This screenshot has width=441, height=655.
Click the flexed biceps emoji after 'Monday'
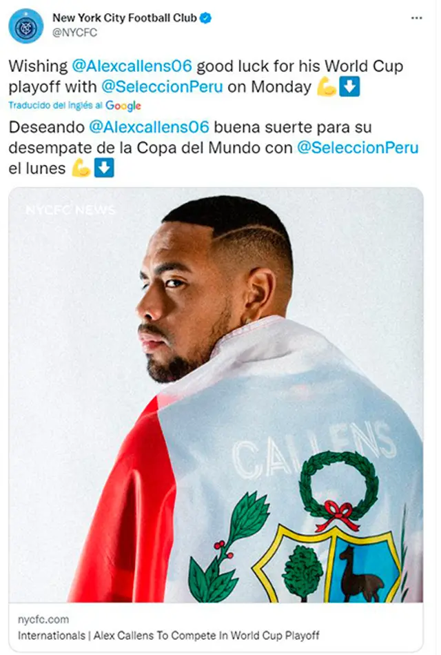(326, 87)
